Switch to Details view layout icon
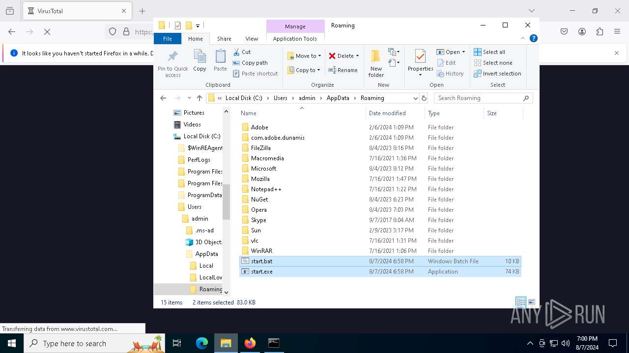This screenshot has height=353, width=629. (521, 302)
